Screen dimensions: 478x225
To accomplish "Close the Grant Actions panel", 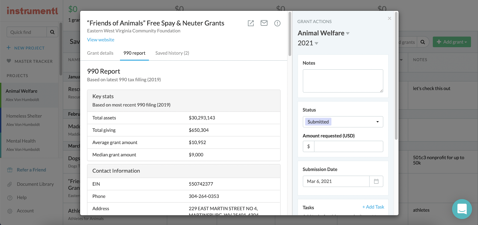I will click(390, 19).
